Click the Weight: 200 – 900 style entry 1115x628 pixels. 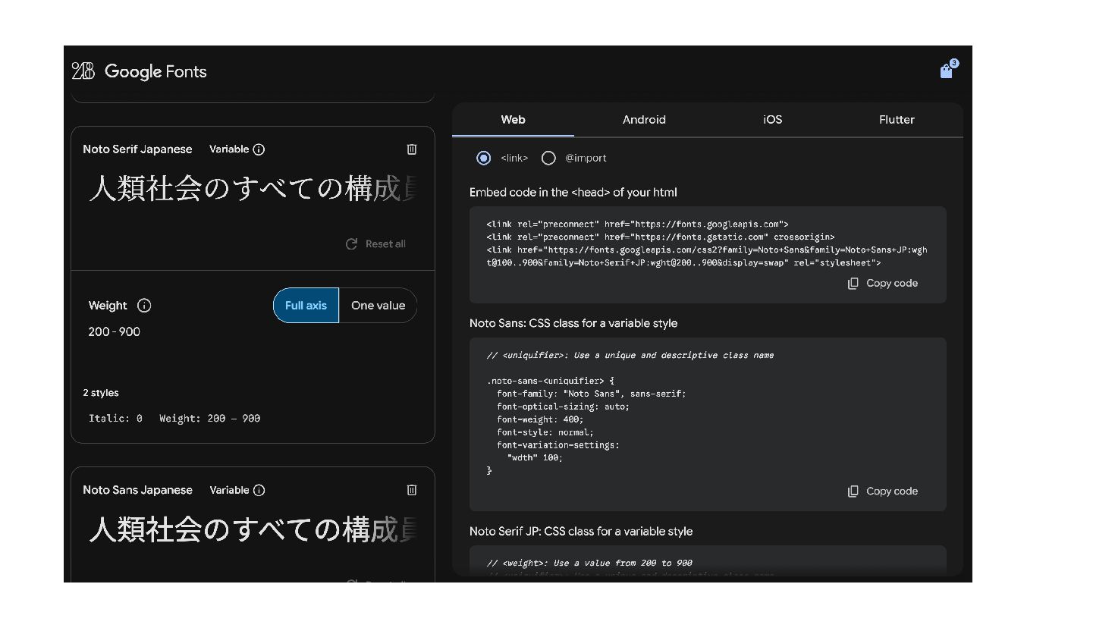coord(210,419)
